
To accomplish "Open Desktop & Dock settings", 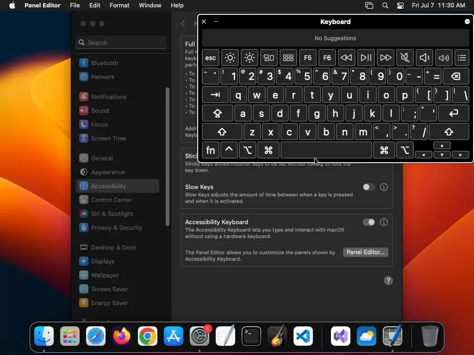I will click(118, 248).
